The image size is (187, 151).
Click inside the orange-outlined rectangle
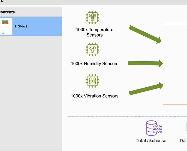(175, 63)
